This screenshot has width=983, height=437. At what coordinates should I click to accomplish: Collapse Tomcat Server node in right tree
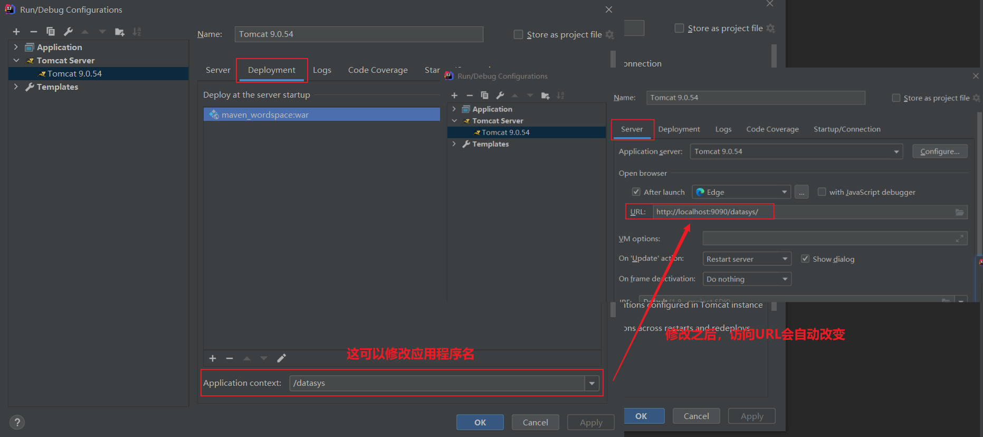tap(454, 121)
